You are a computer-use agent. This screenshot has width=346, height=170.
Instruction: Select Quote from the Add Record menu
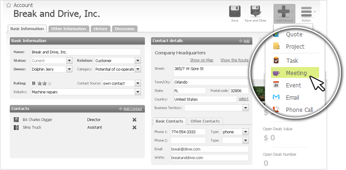(x=294, y=34)
